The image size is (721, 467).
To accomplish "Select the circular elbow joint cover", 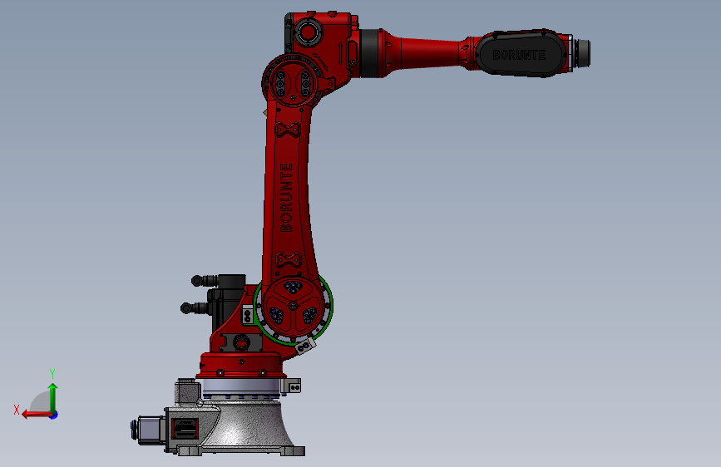I will click(x=292, y=83).
